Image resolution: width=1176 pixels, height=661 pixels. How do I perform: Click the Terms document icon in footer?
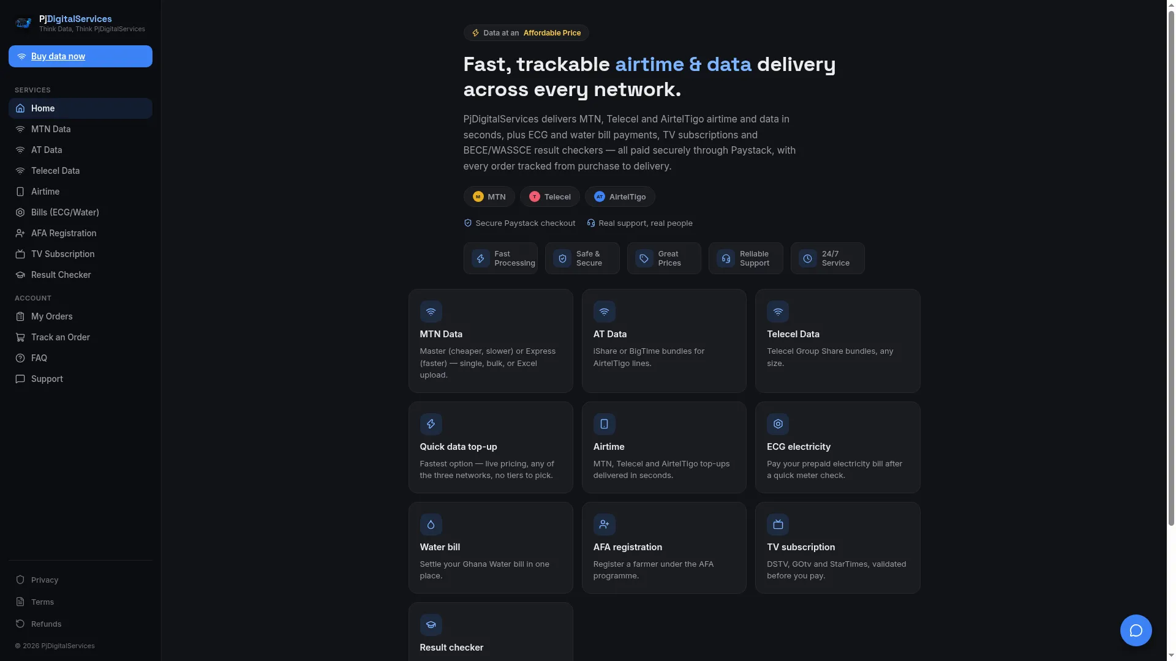(x=20, y=602)
